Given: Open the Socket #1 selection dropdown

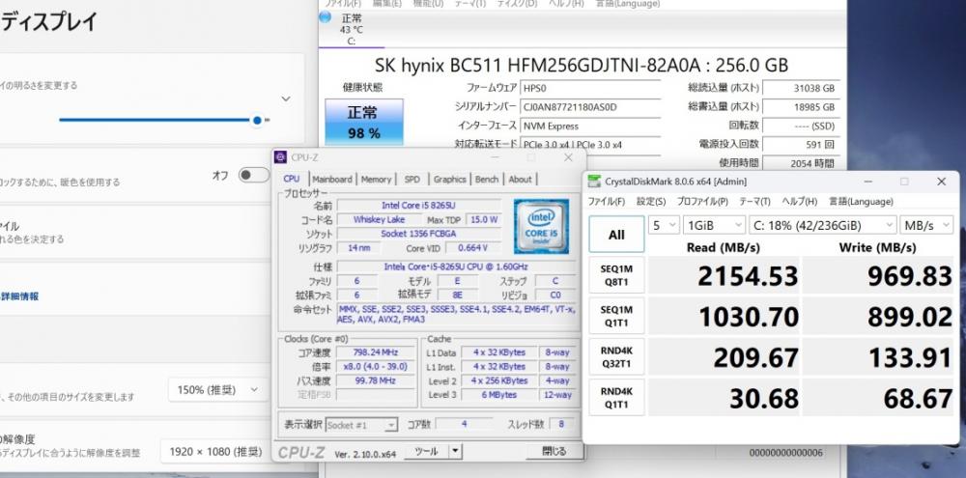Looking at the screenshot, I should point(361,425).
